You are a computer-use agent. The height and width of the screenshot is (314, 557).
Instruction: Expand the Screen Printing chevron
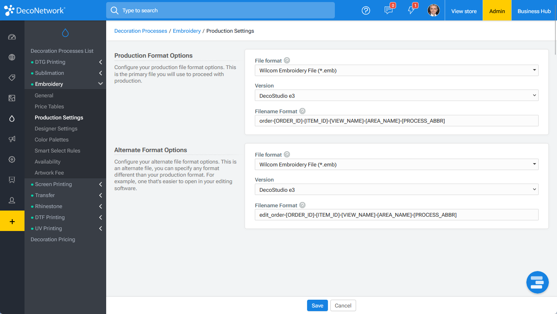coord(100,184)
